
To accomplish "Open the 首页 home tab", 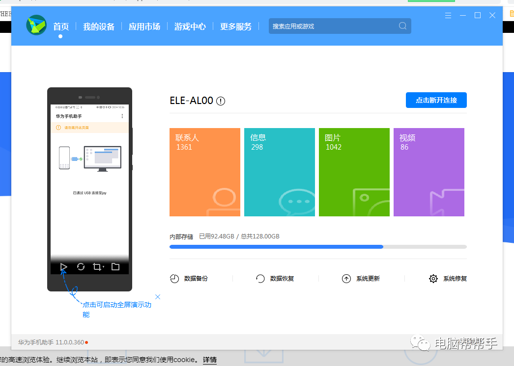I will pos(61,26).
